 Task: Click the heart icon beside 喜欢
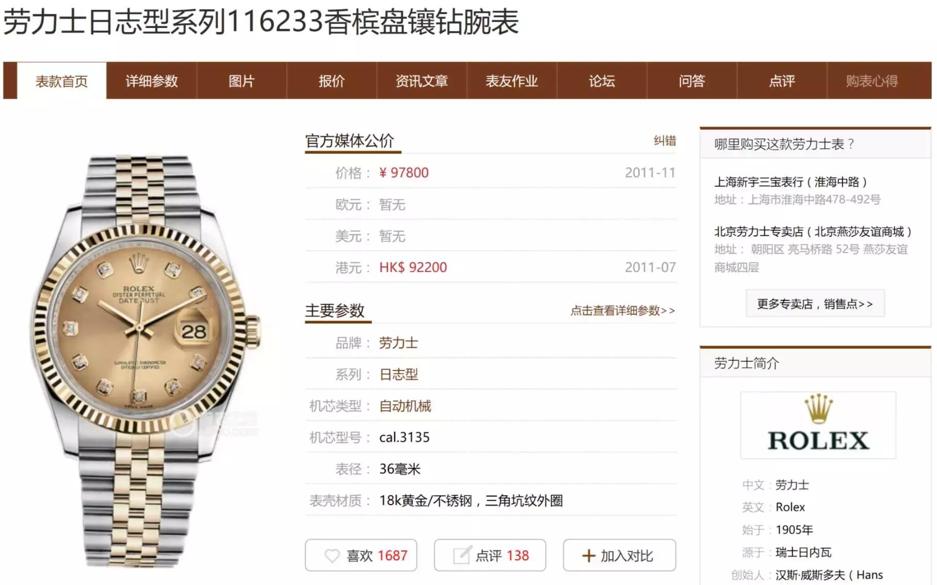tap(332, 556)
